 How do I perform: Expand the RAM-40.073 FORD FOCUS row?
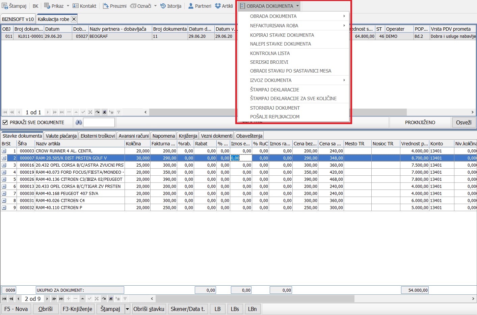4,172
